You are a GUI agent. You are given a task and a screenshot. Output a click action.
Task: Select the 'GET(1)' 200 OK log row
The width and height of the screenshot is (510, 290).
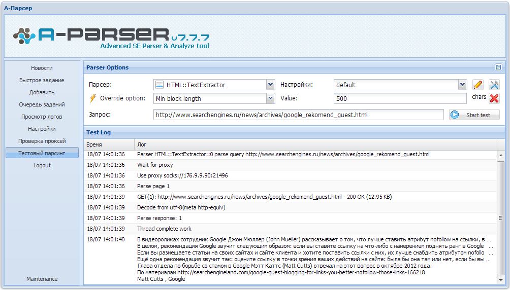click(290, 197)
